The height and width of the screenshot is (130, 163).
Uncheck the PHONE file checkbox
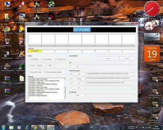71,79
